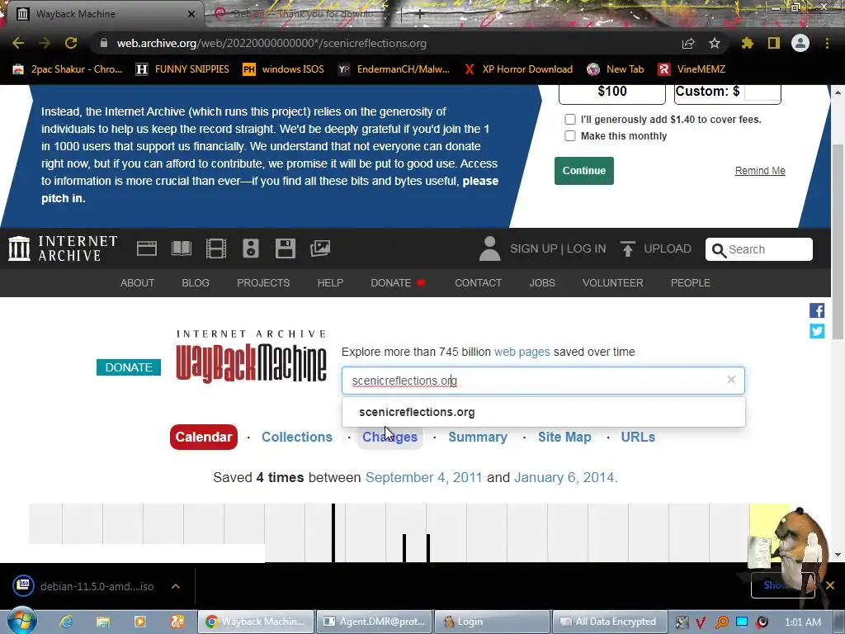Viewport: 845px width, 634px height.
Task: Open the Windows Start orb
Action: click(x=22, y=621)
